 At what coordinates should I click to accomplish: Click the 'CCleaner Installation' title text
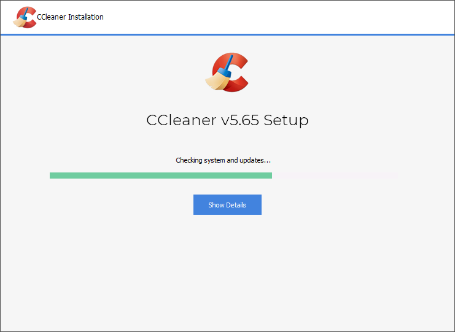(x=70, y=17)
